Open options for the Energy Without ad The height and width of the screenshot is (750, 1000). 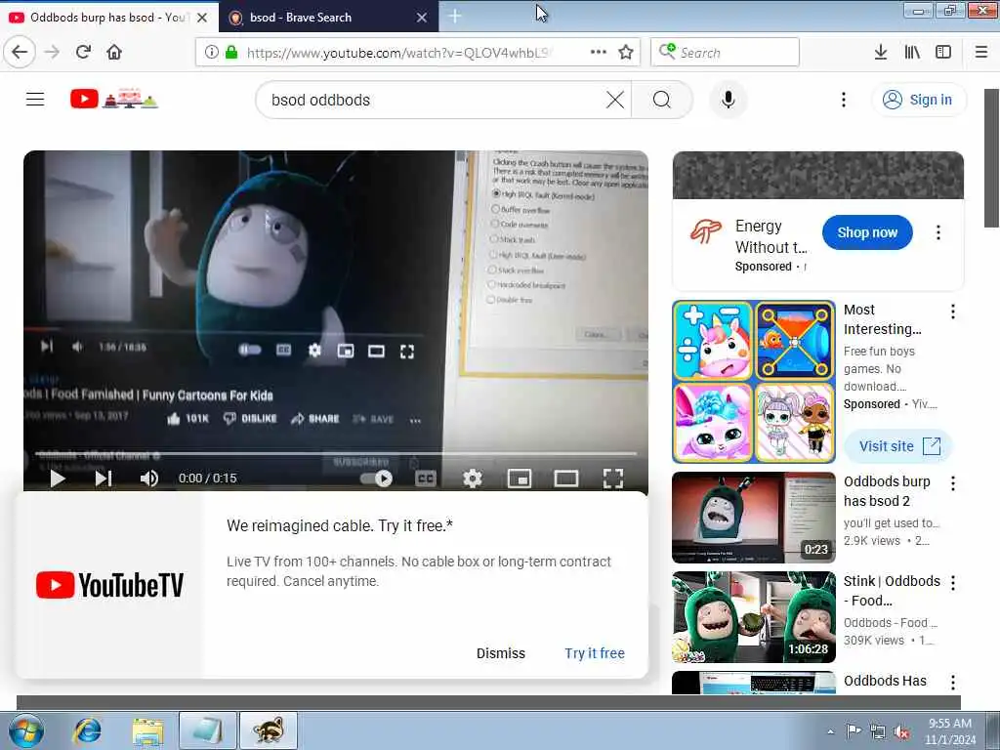point(938,232)
